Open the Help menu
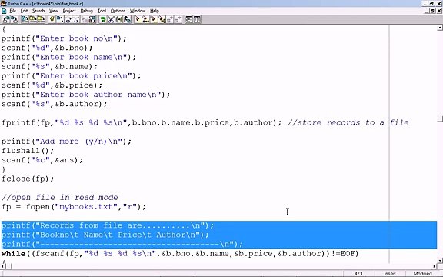443x277 pixels. 155,11
